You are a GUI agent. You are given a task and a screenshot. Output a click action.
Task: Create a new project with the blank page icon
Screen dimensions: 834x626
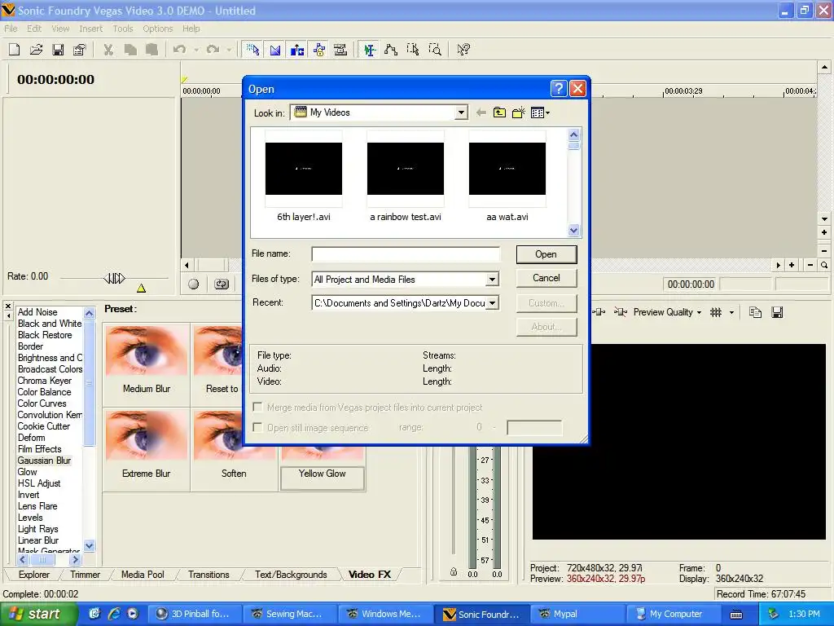click(x=15, y=50)
